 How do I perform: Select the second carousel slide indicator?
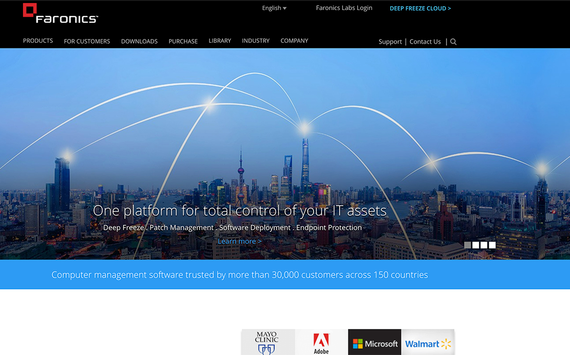(475, 245)
